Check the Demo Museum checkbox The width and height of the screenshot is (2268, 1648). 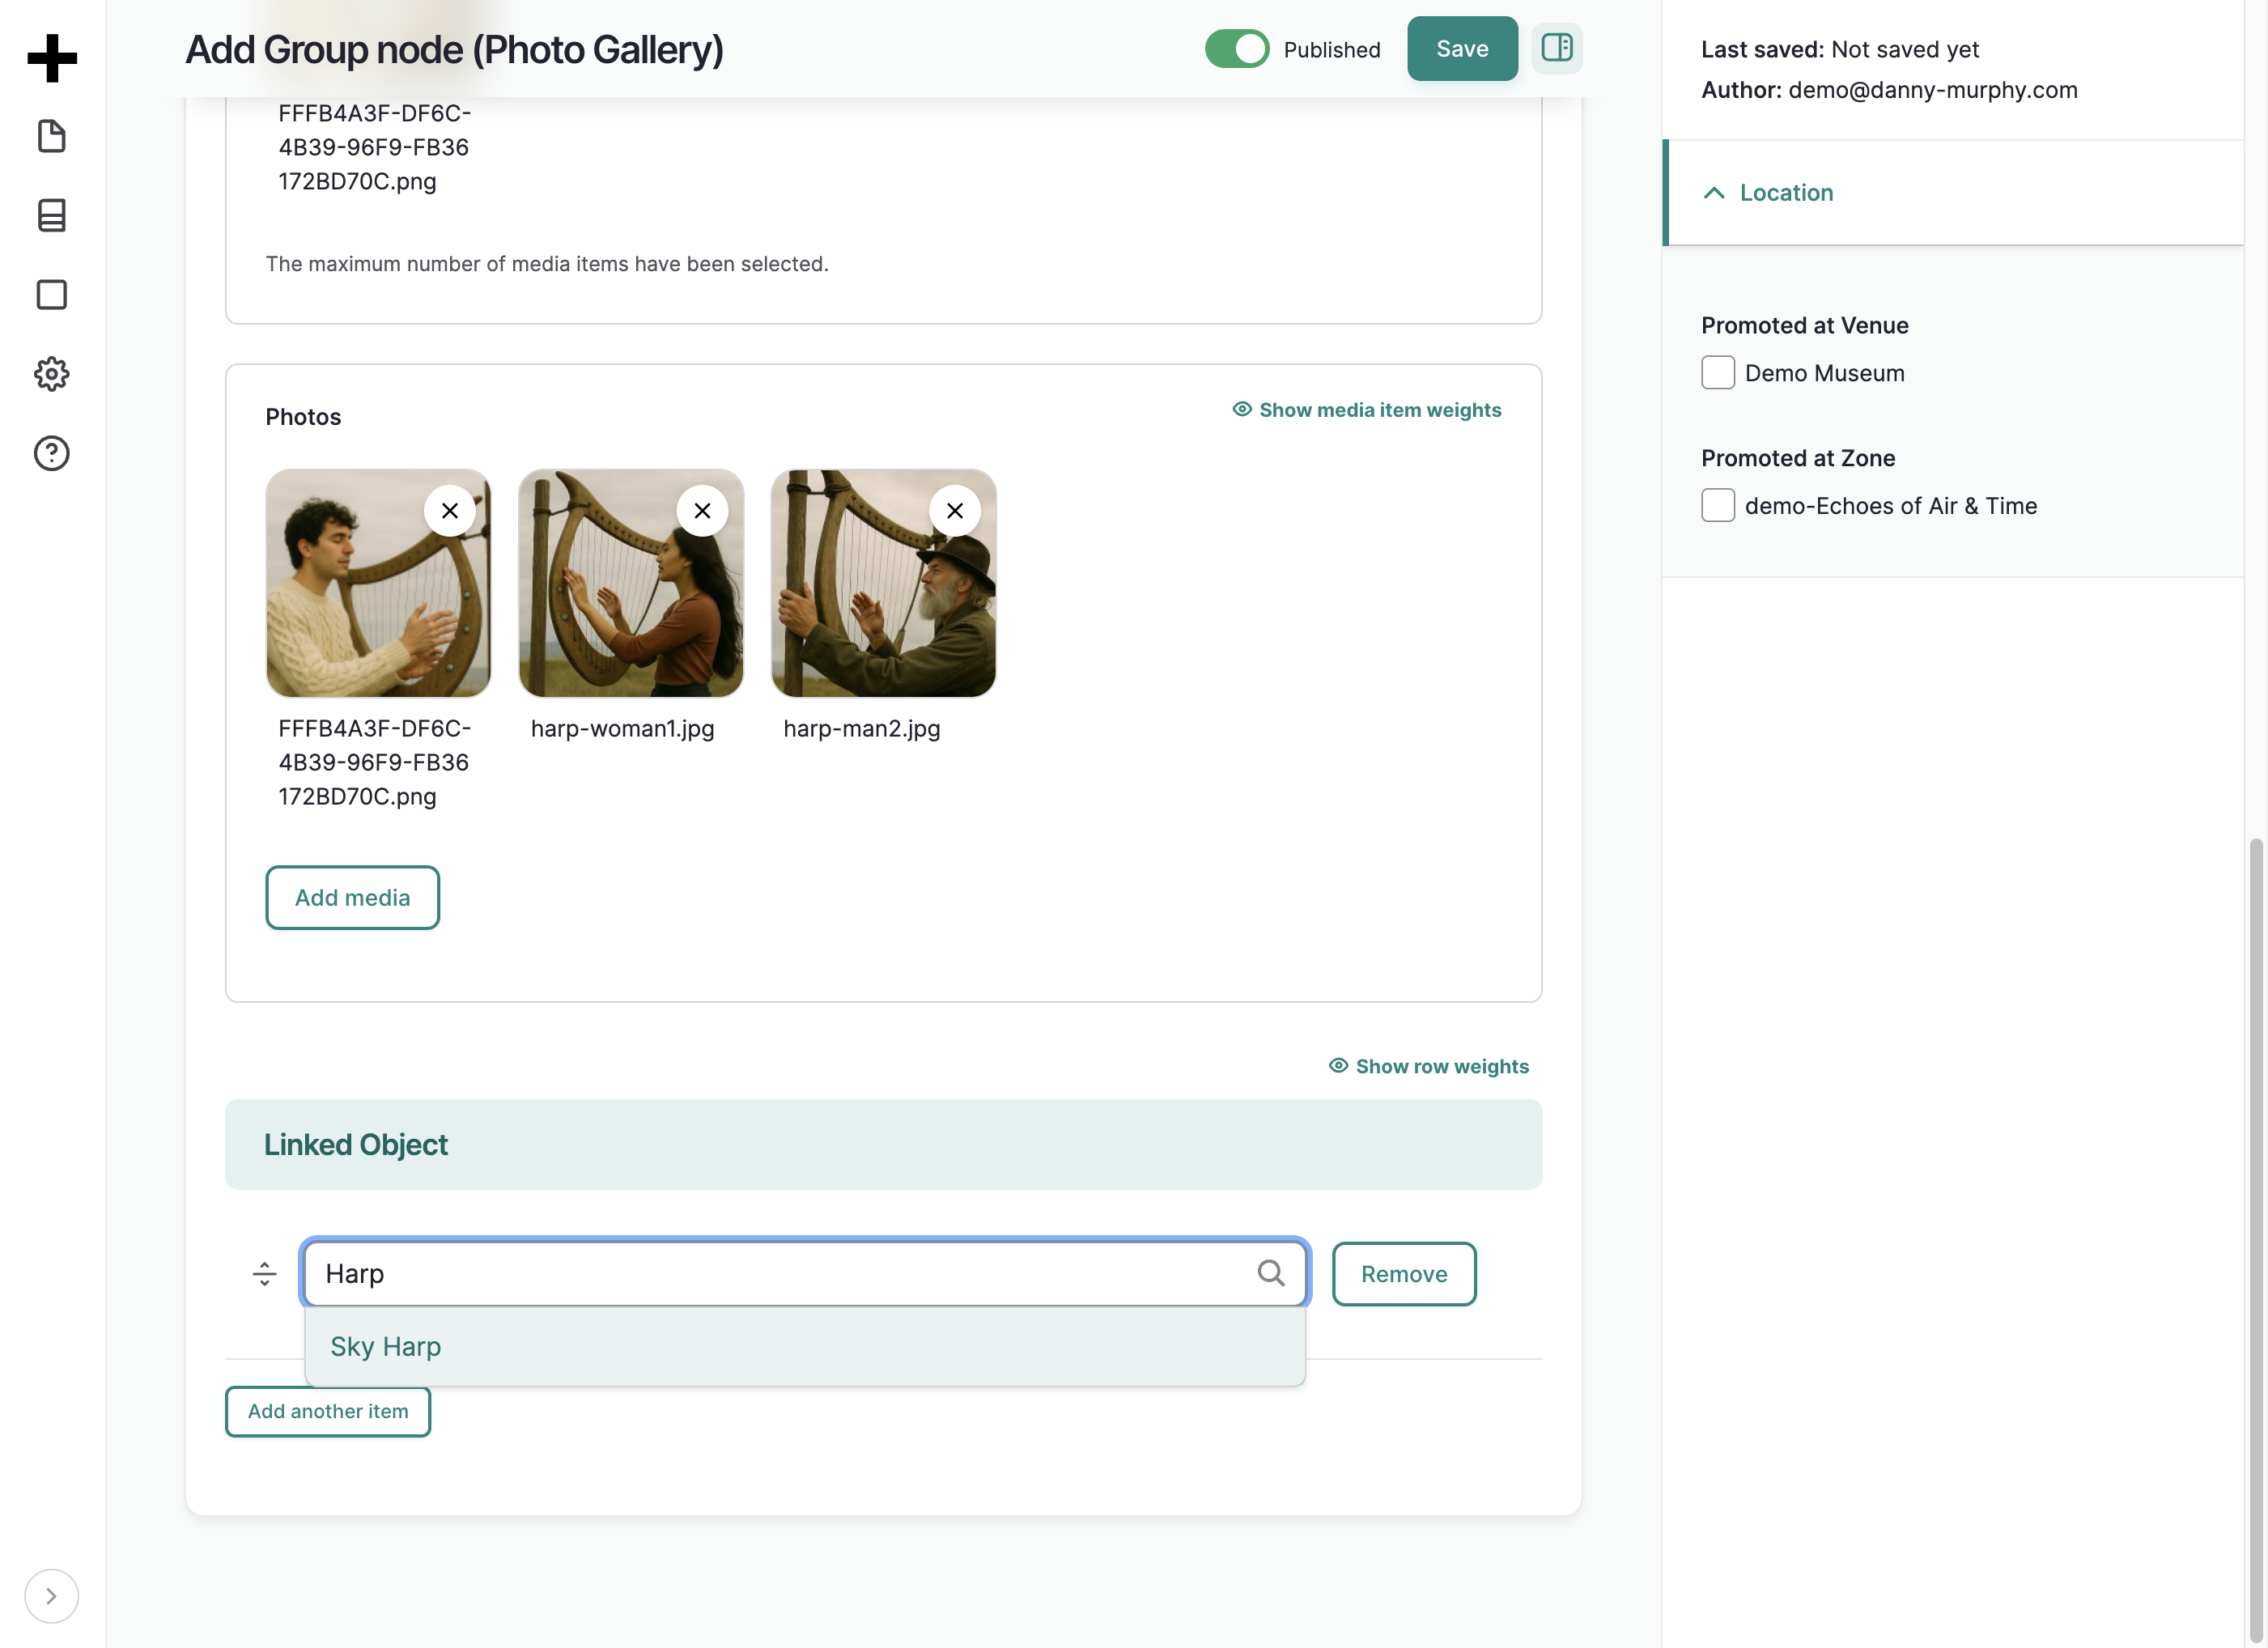click(1718, 373)
